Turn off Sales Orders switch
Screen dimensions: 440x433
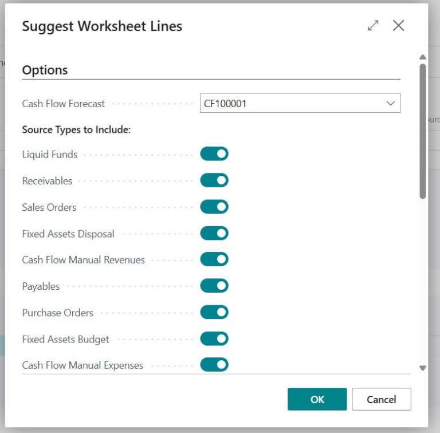[x=214, y=207]
